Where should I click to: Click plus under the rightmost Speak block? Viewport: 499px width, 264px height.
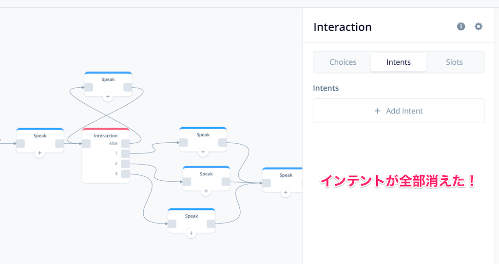pos(286,192)
